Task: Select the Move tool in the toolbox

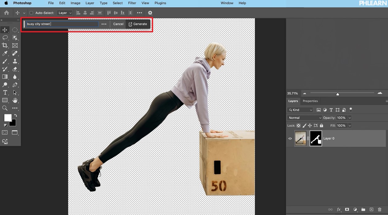Action: pyautogui.click(x=5, y=30)
